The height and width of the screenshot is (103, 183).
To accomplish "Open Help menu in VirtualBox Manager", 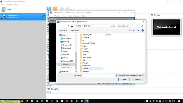I will point(15,5).
